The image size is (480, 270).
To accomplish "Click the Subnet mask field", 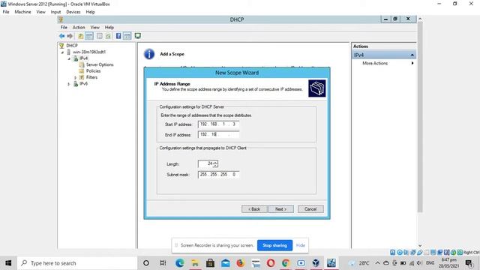I will 218,175.
